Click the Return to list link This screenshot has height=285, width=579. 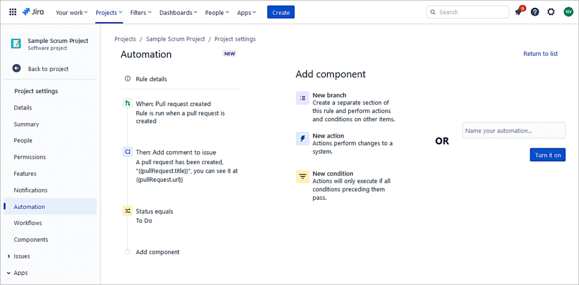point(540,54)
